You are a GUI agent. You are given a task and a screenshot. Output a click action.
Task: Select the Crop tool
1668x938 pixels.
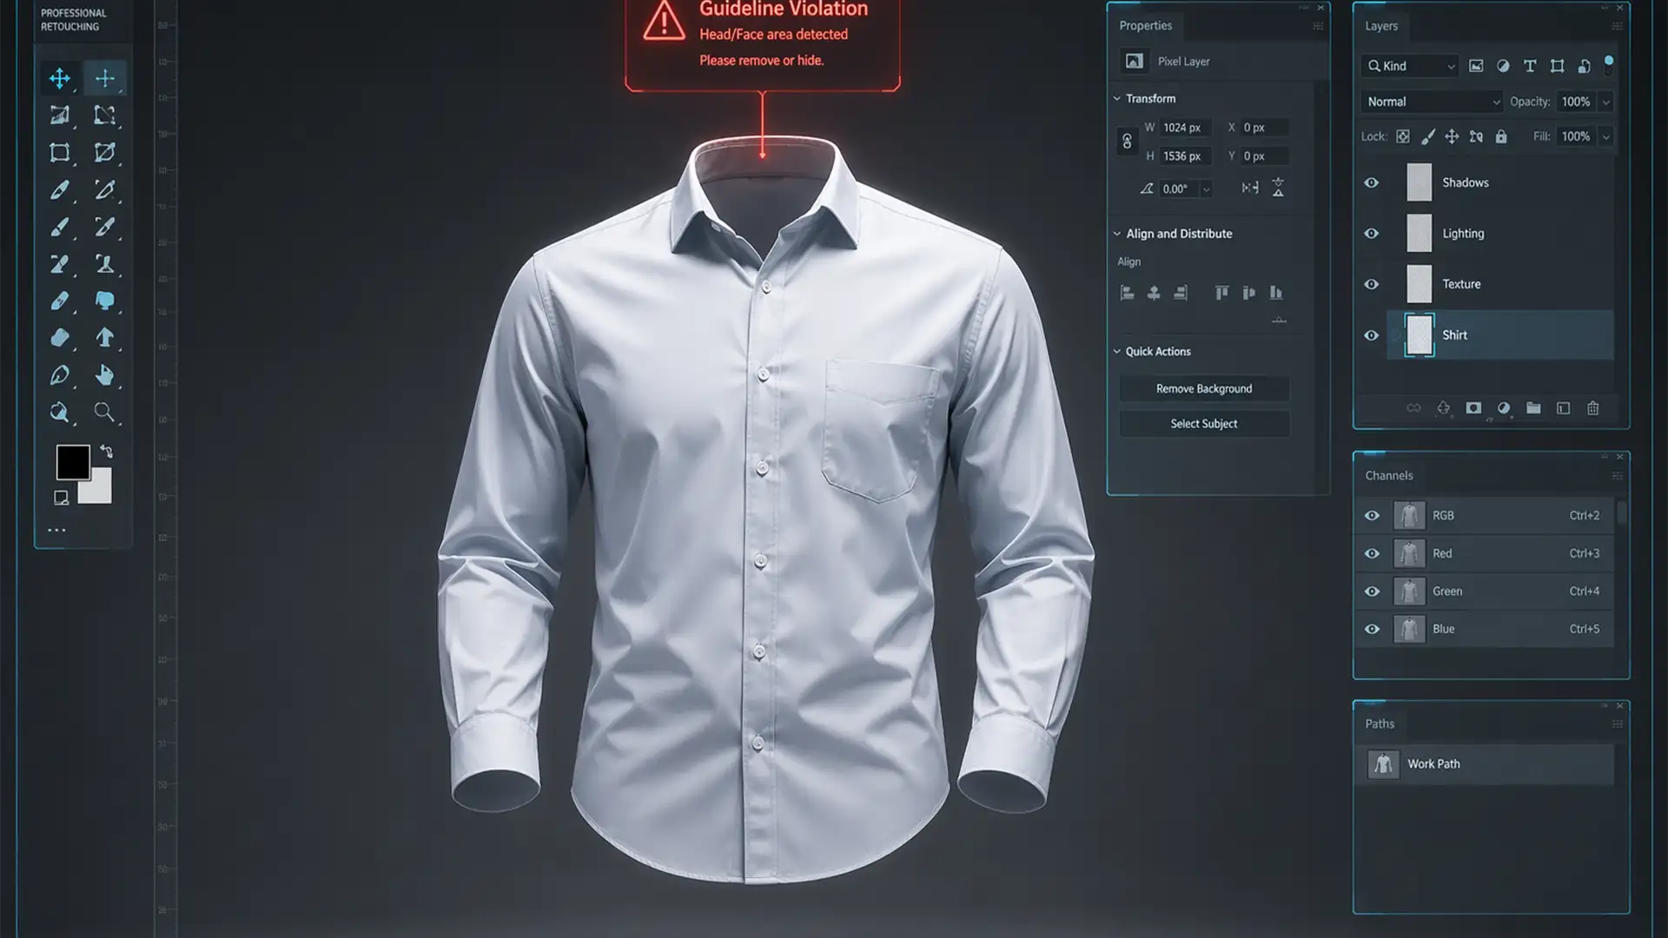click(x=59, y=151)
